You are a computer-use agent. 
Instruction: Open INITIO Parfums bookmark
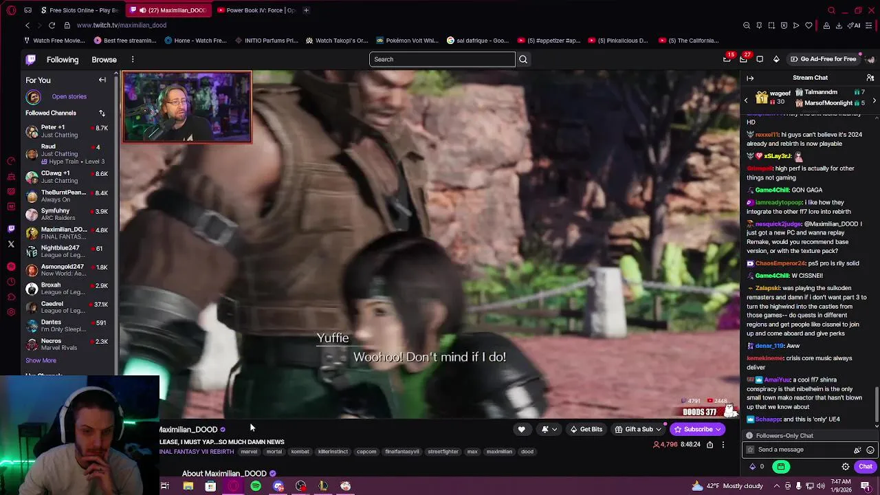pos(266,41)
